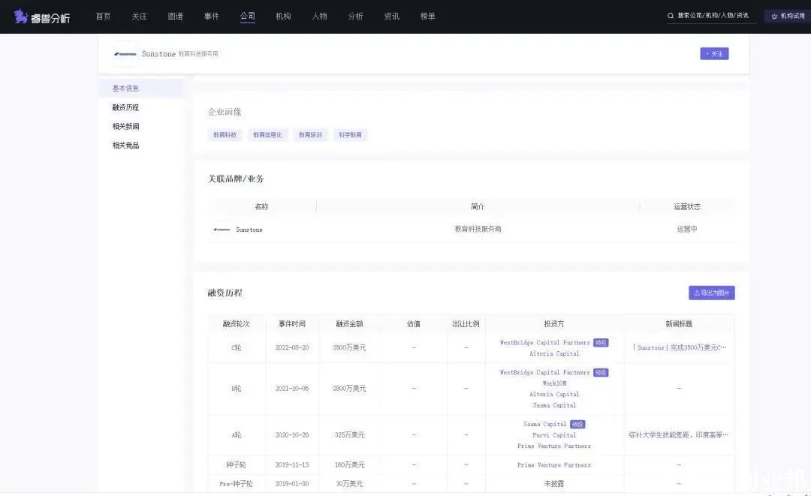Open Saama Capital lead investor in A轮 row
811x496 pixels.
tap(544, 424)
